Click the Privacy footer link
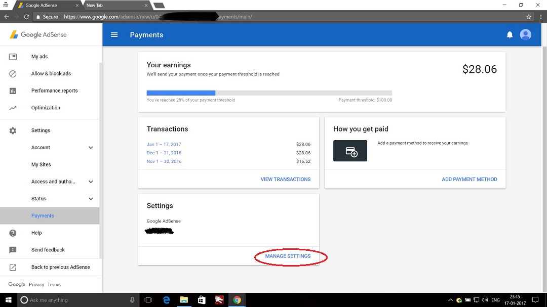This screenshot has height=307, width=547. coord(36,285)
